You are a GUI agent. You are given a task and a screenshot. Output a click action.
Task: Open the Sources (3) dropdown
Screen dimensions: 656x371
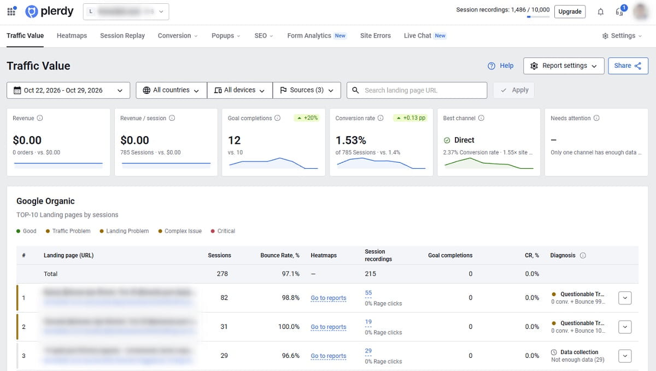(307, 90)
